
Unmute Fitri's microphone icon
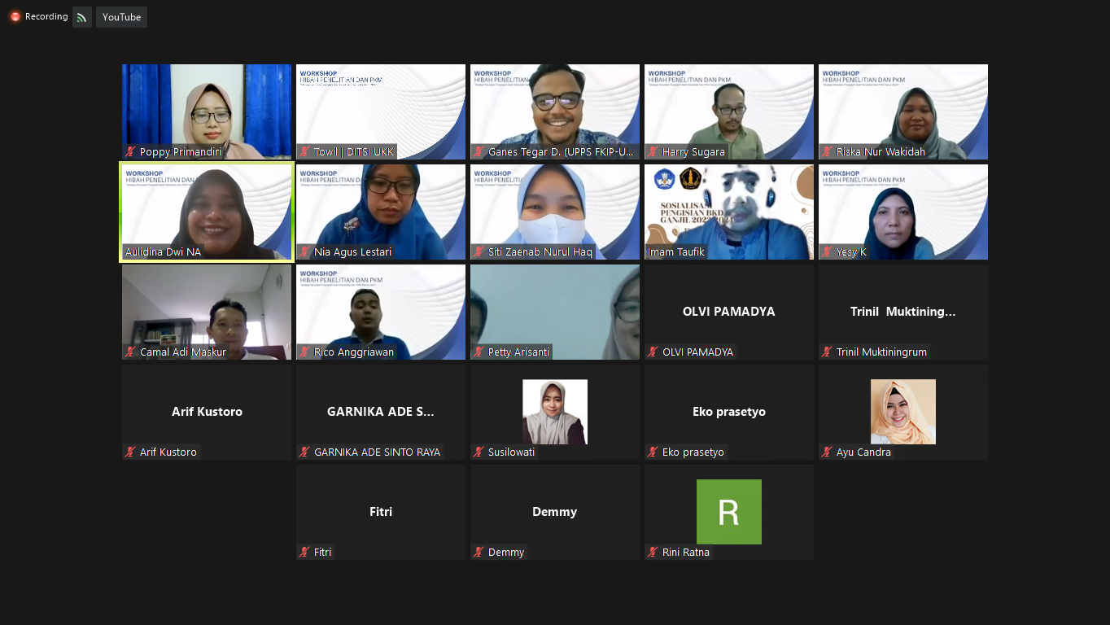[x=302, y=552]
